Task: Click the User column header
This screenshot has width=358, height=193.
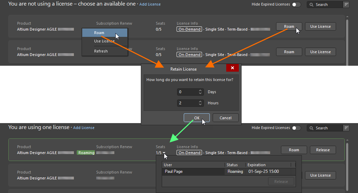Action: [x=193, y=165]
